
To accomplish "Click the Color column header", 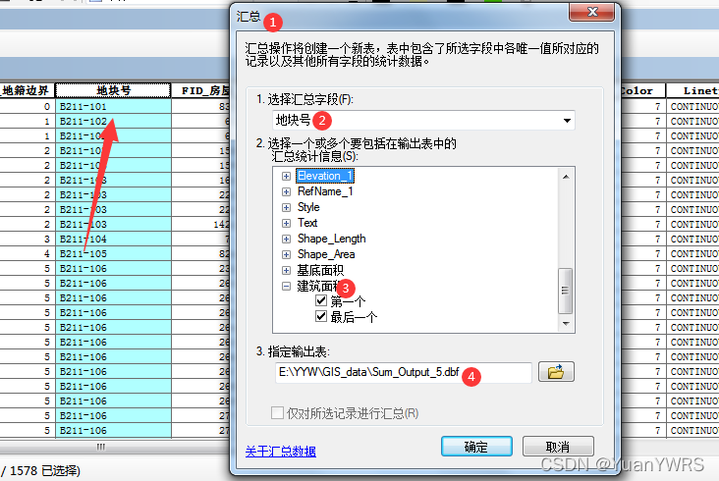I will [x=642, y=90].
